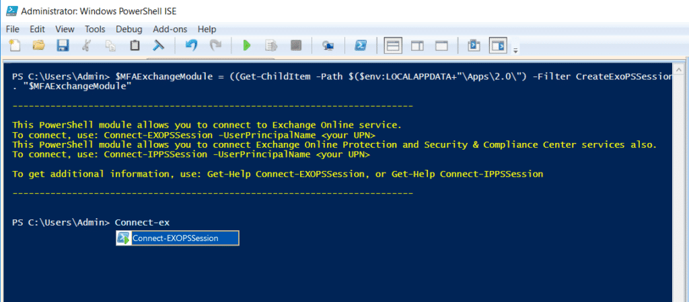Open a script with the folder icon

point(38,45)
